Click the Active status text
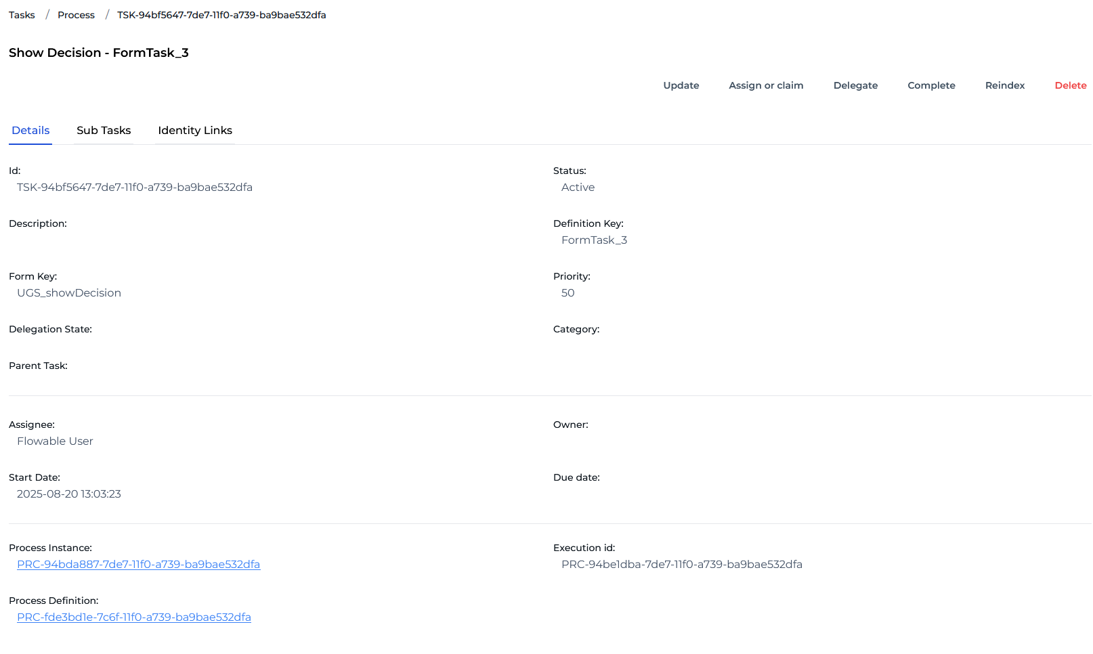 pos(578,187)
